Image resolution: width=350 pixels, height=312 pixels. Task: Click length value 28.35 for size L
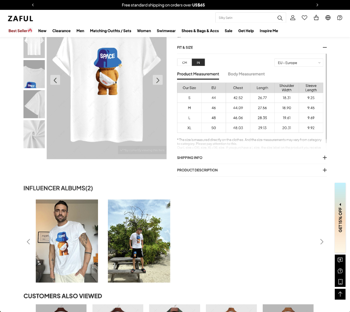click(x=262, y=118)
